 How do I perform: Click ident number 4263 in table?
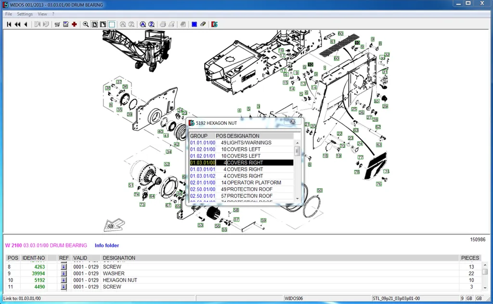coord(39,267)
